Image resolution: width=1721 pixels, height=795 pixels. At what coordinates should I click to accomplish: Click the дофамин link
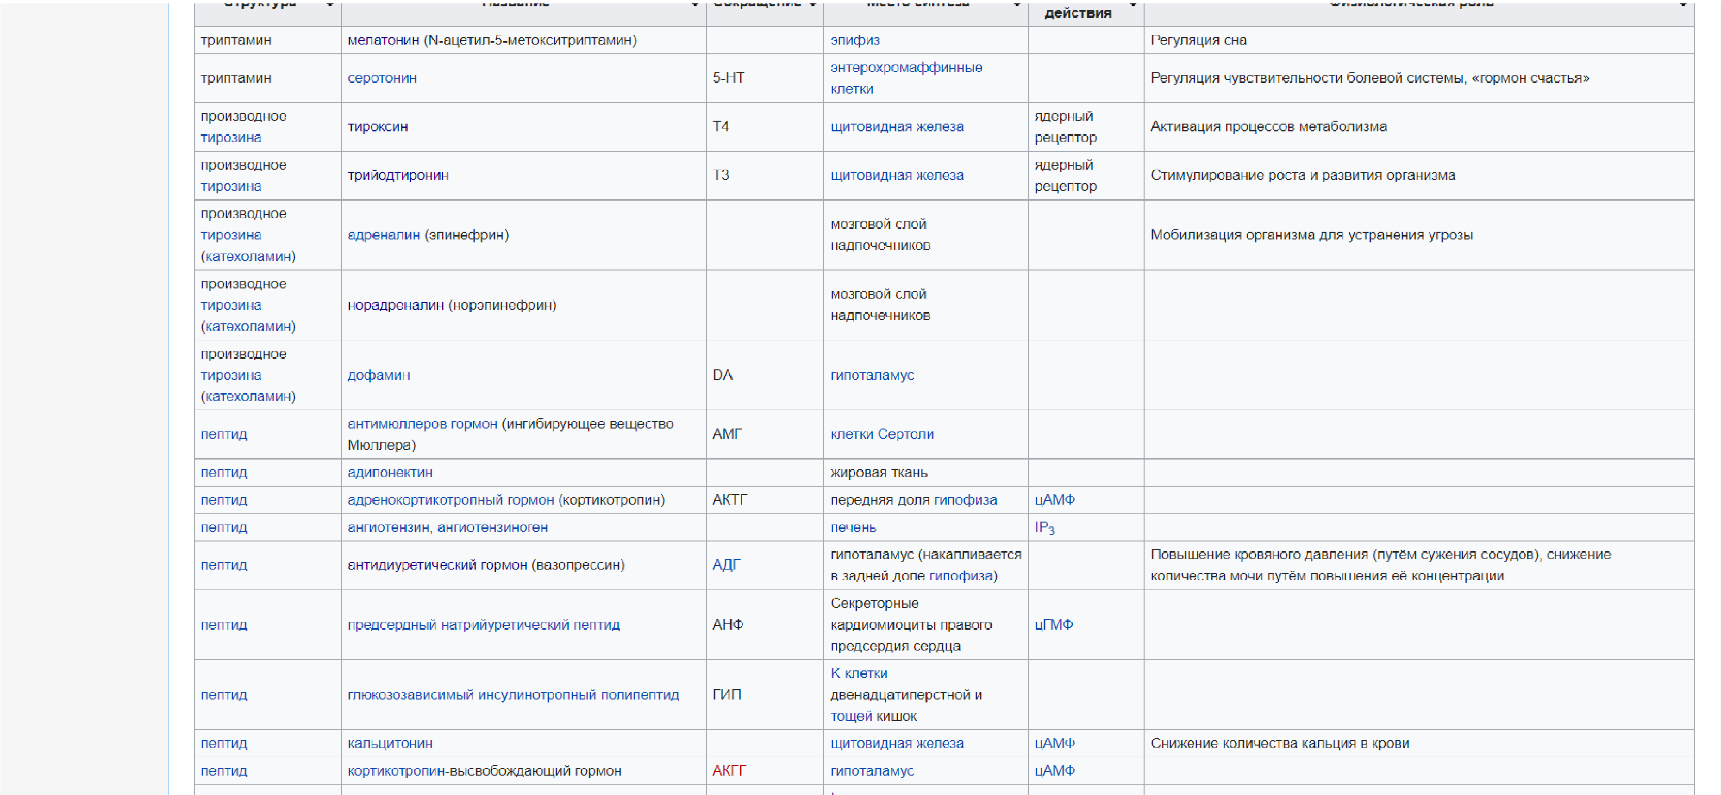point(378,376)
